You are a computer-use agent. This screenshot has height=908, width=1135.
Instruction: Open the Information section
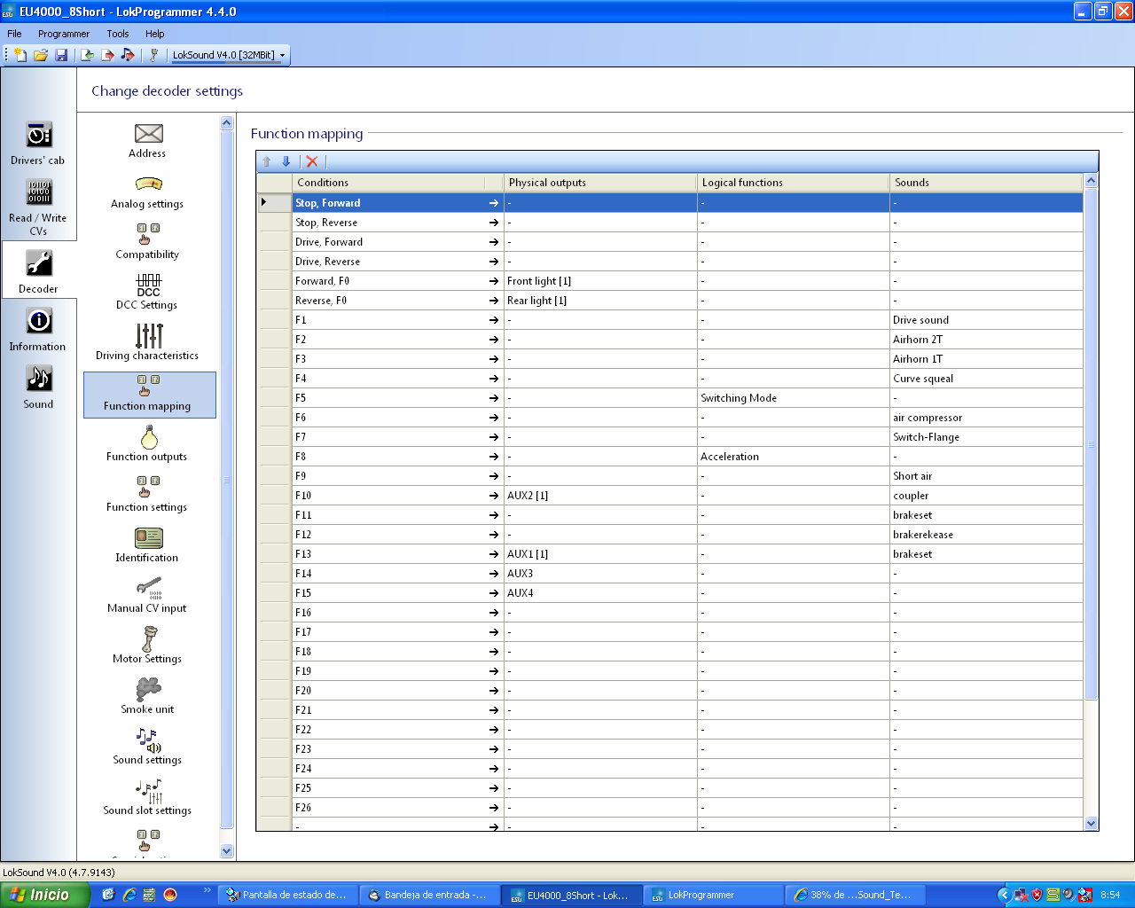[x=38, y=329]
